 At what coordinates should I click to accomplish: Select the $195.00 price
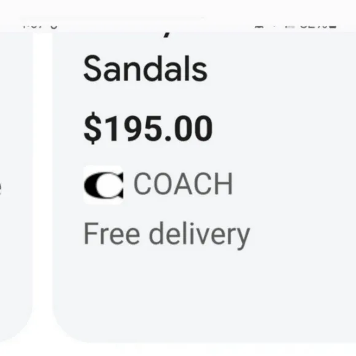pos(148,128)
